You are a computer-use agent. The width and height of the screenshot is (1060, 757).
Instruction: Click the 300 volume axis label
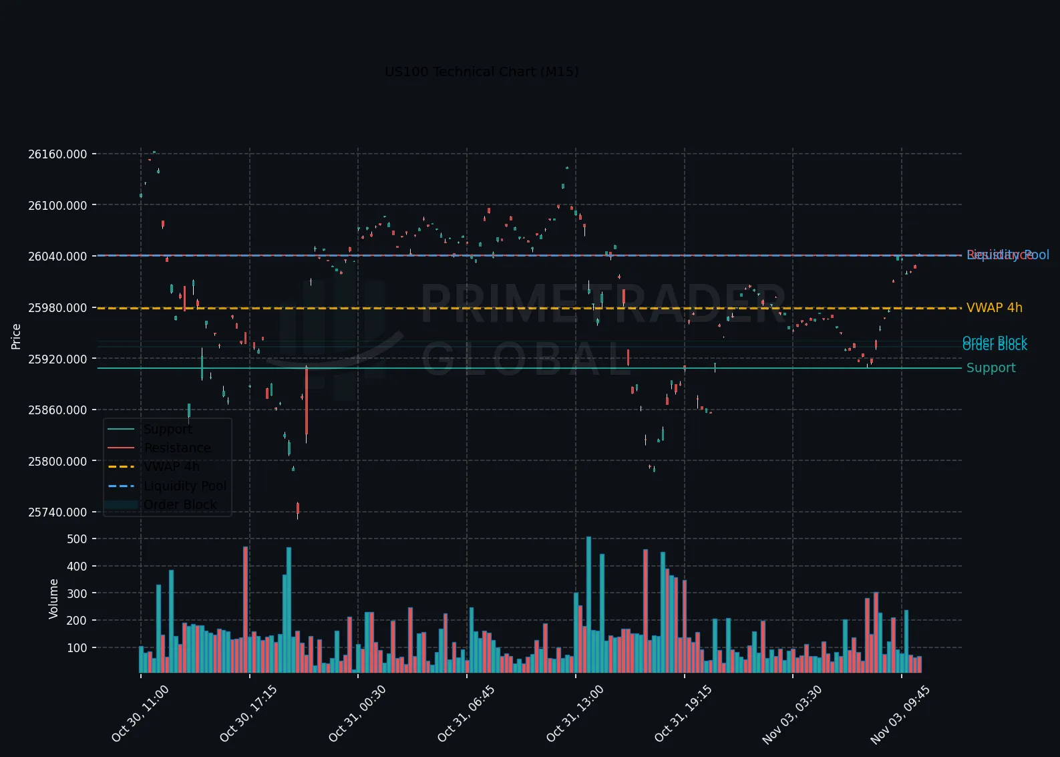pyautogui.click(x=77, y=594)
